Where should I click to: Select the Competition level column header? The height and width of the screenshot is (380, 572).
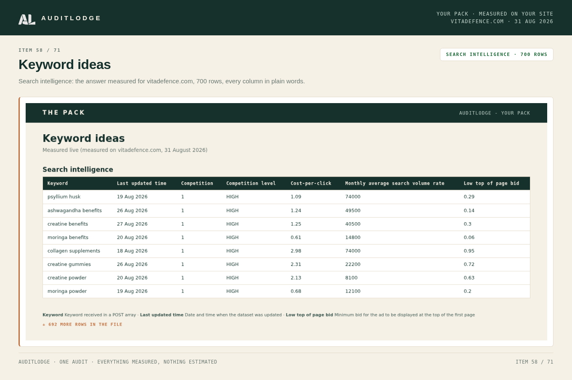[251, 183]
